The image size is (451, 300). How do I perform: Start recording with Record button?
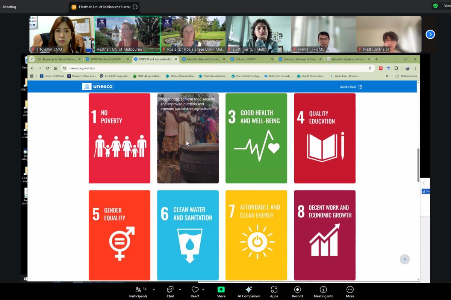tap(297, 291)
